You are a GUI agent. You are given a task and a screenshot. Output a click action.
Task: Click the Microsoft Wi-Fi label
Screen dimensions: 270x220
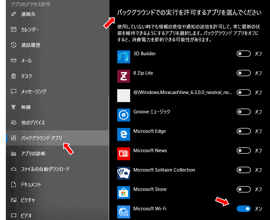[150, 209]
